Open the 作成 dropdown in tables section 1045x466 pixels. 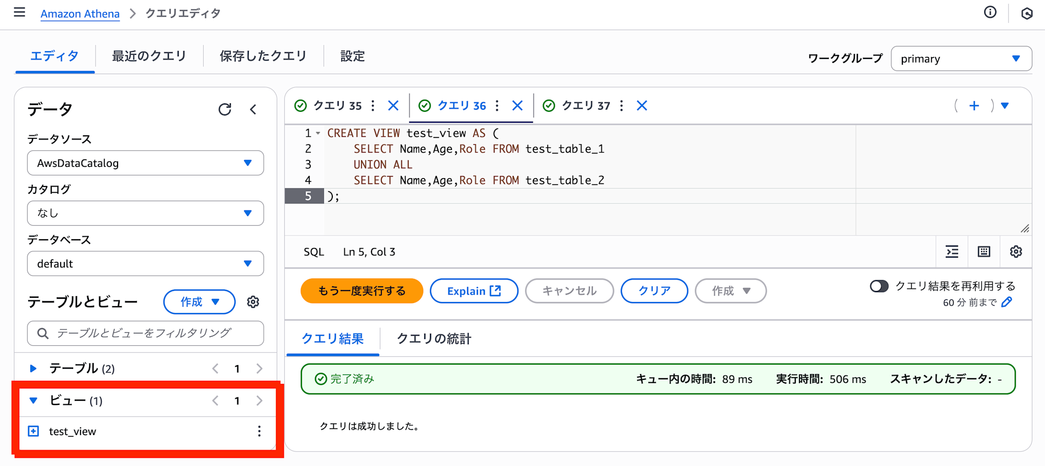tap(199, 301)
